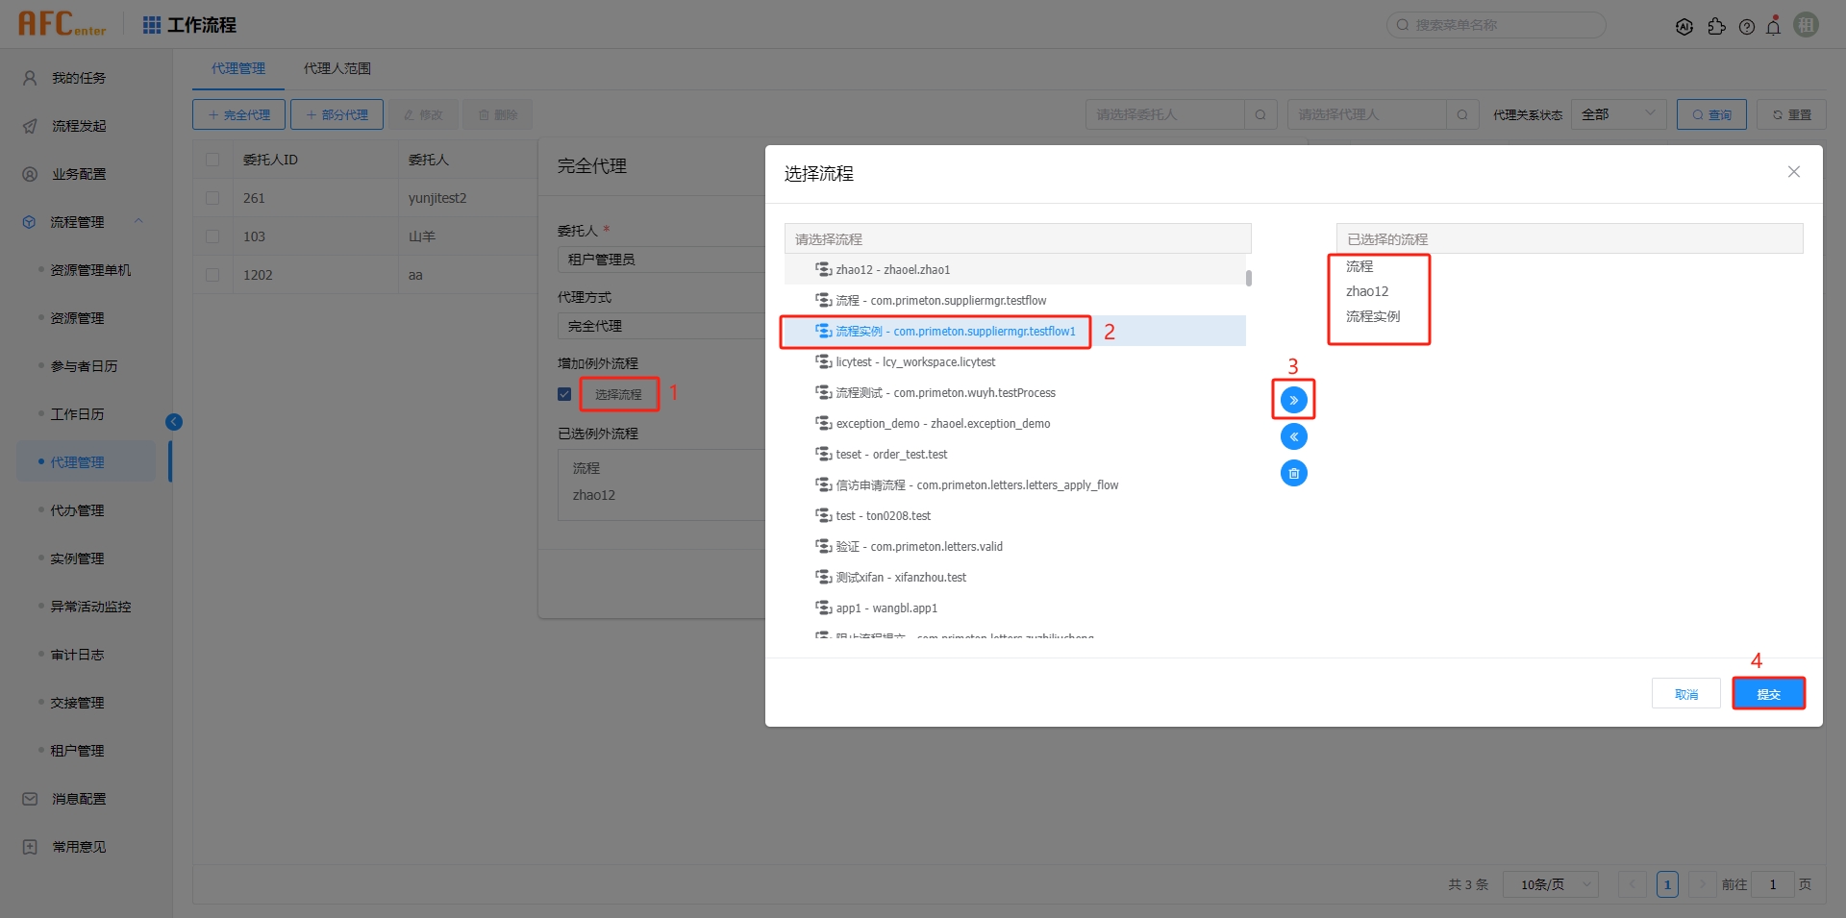
Task: Switch to the 代理人范围 tab
Action: click(x=337, y=68)
